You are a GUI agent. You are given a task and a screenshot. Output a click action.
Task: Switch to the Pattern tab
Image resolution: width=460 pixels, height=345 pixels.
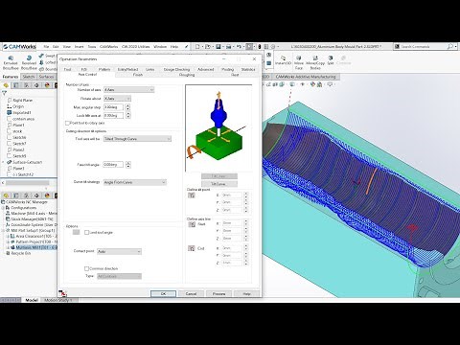[x=104, y=69]
